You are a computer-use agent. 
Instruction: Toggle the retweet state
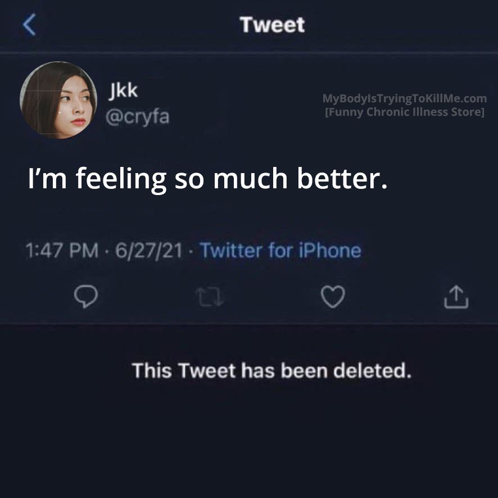click(210, 296)
